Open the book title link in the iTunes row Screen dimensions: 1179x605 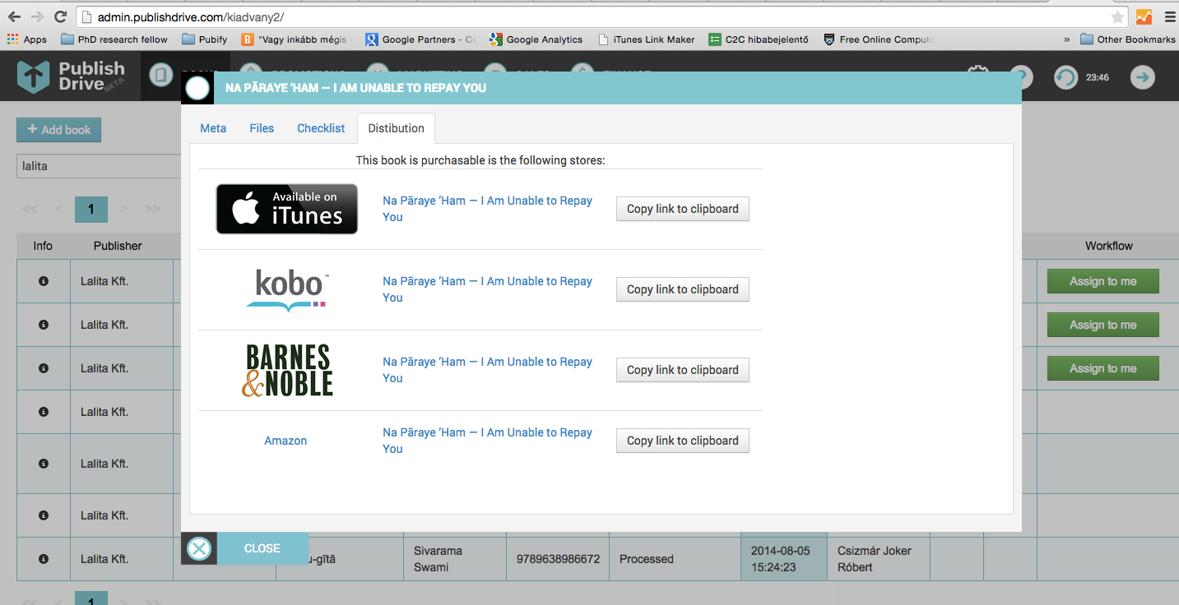click(487, 209)
